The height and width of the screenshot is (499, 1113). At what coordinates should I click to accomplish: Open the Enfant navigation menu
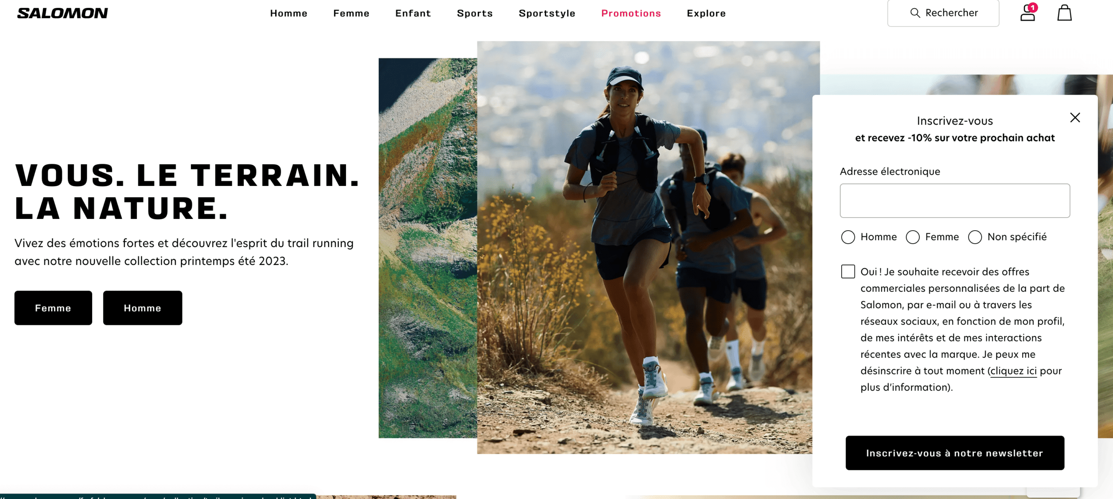click(x=413, y=13)
